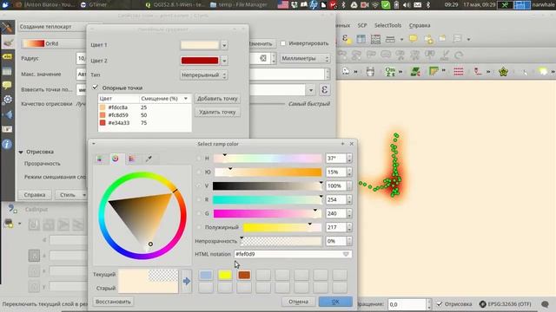Click Отмена to cancel color selection

coord(298,302)
